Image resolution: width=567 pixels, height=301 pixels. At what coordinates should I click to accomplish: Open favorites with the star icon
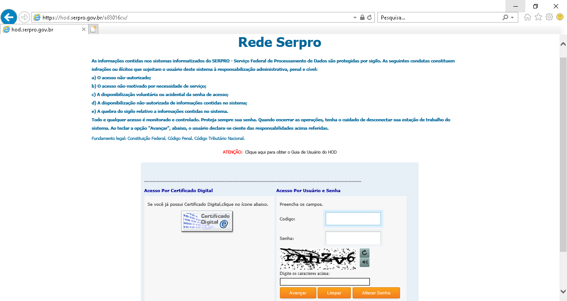tap(538, 17)
